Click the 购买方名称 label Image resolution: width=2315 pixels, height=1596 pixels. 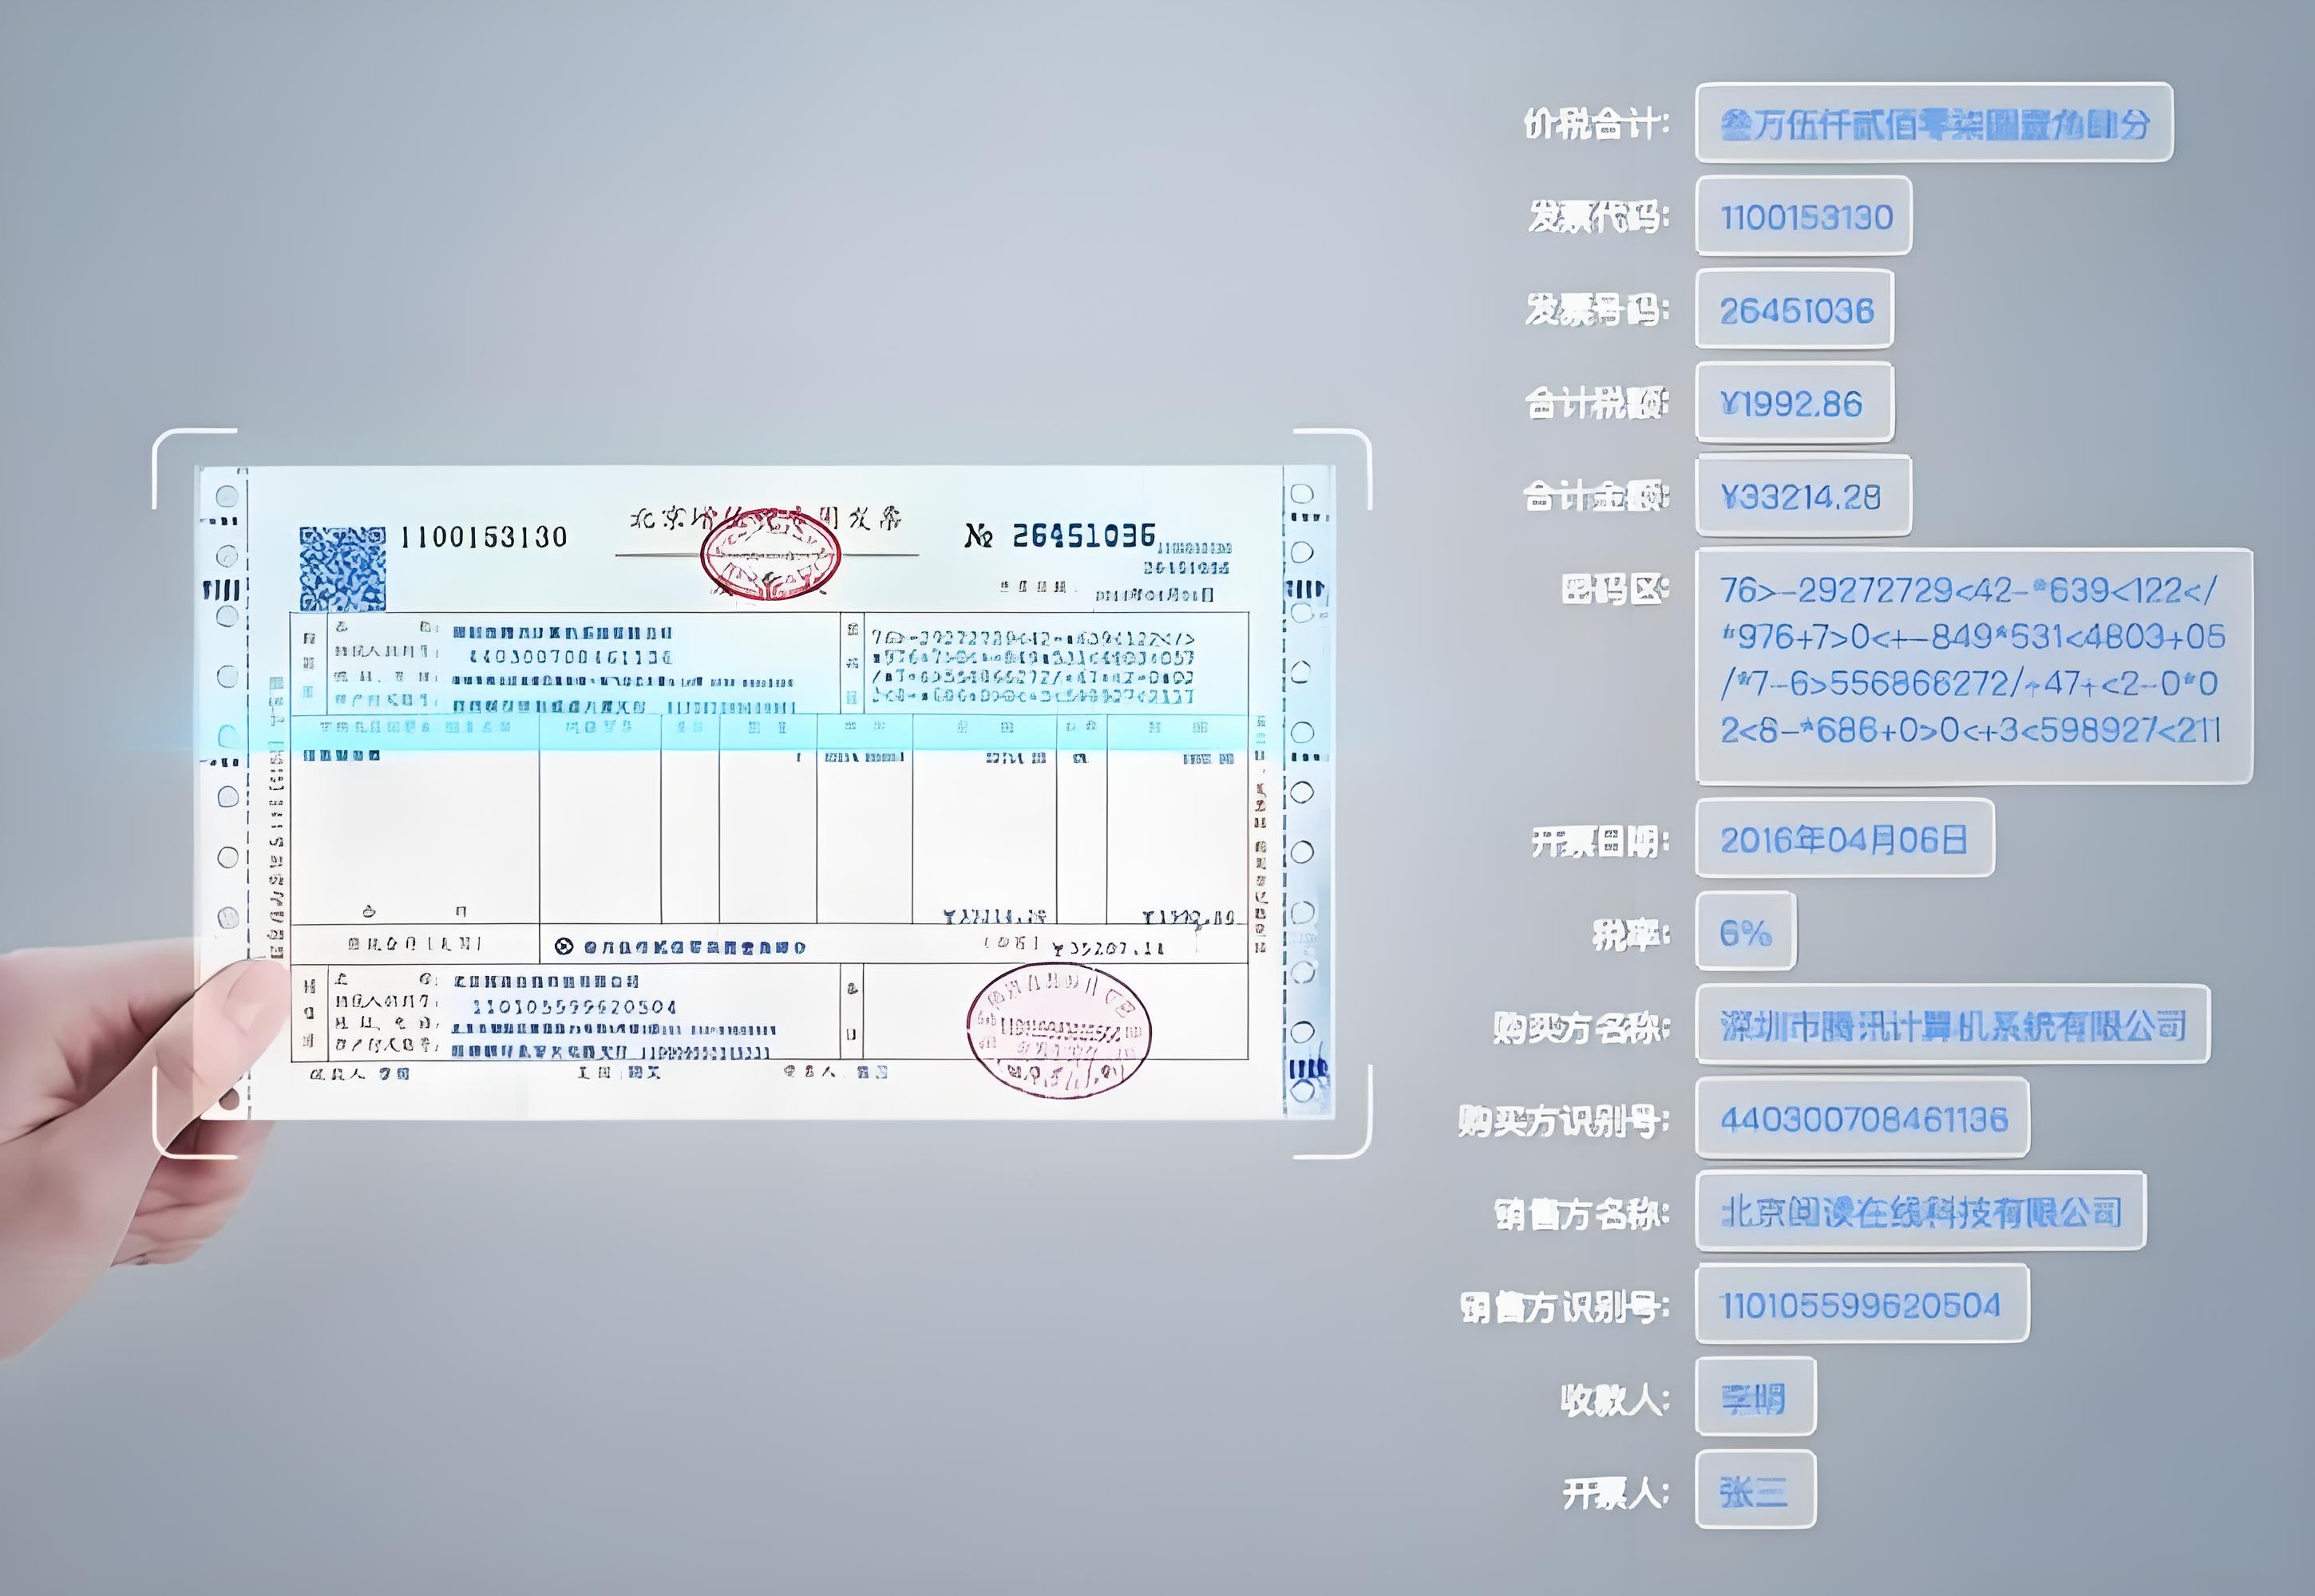pyautogui.click(x=1581, y=1027)
